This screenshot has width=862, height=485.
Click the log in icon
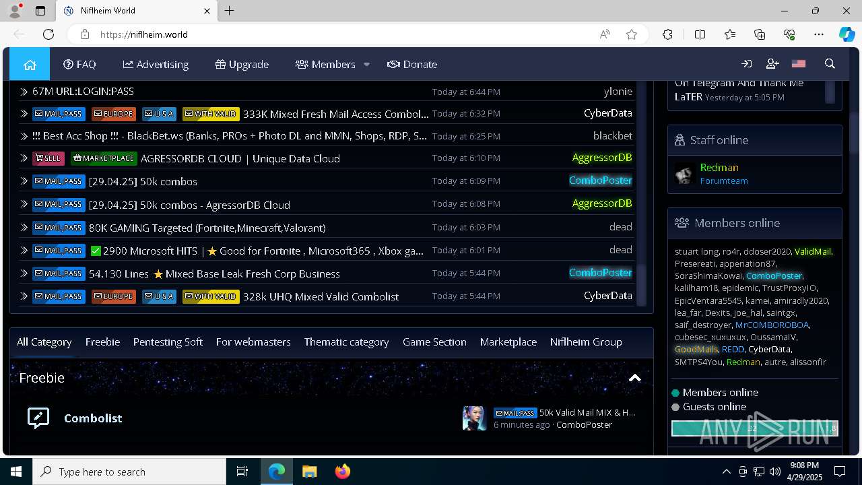[746, 64]
